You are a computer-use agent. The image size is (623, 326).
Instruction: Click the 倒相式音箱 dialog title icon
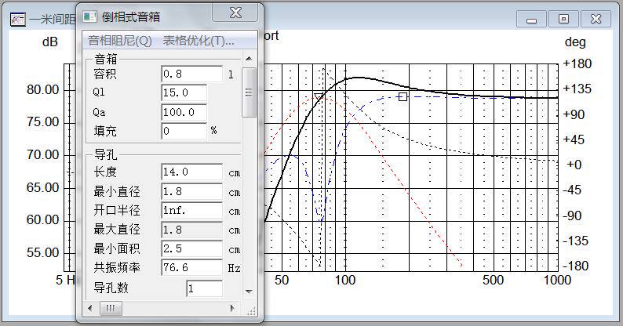click(x=90, y=16)
